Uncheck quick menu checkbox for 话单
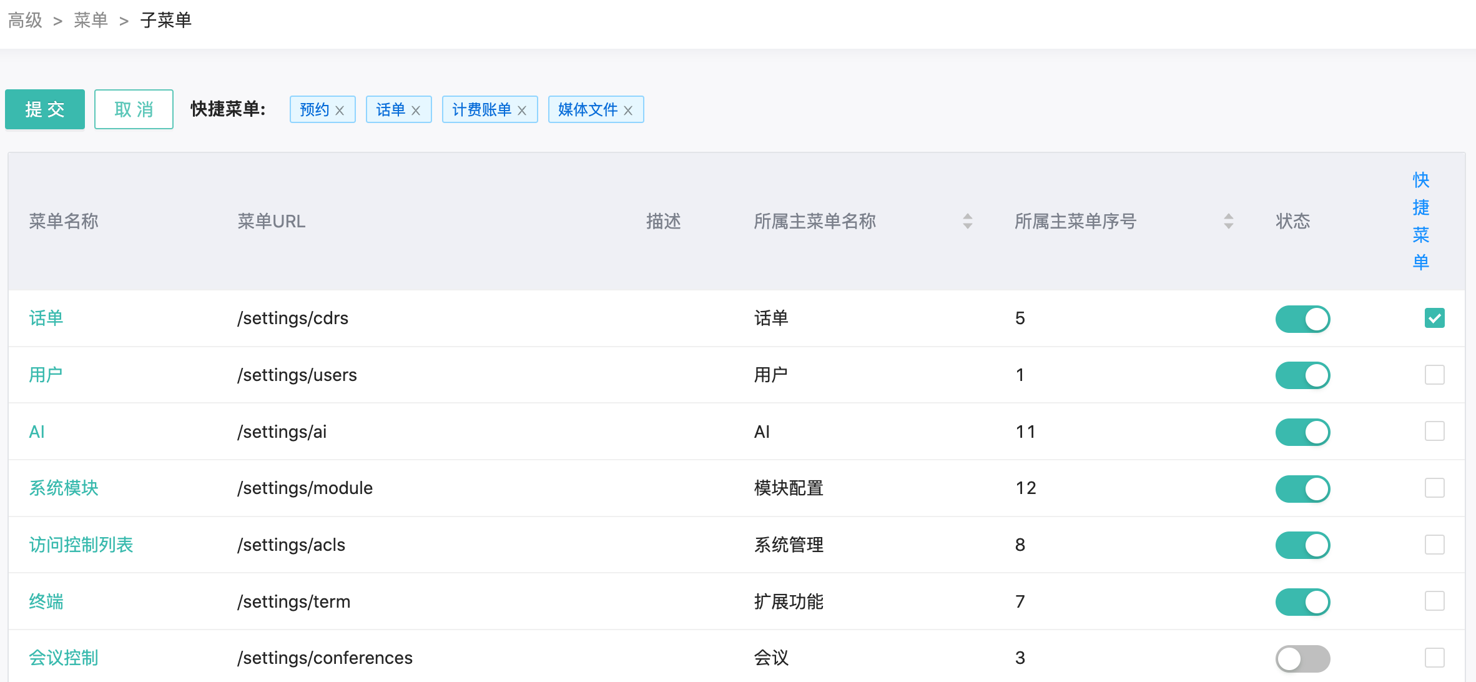1476x682 pixels. 1434,318
